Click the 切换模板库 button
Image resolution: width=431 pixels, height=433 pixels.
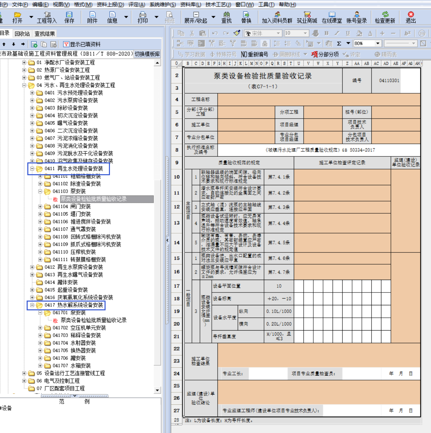click(x=147, y=54)
